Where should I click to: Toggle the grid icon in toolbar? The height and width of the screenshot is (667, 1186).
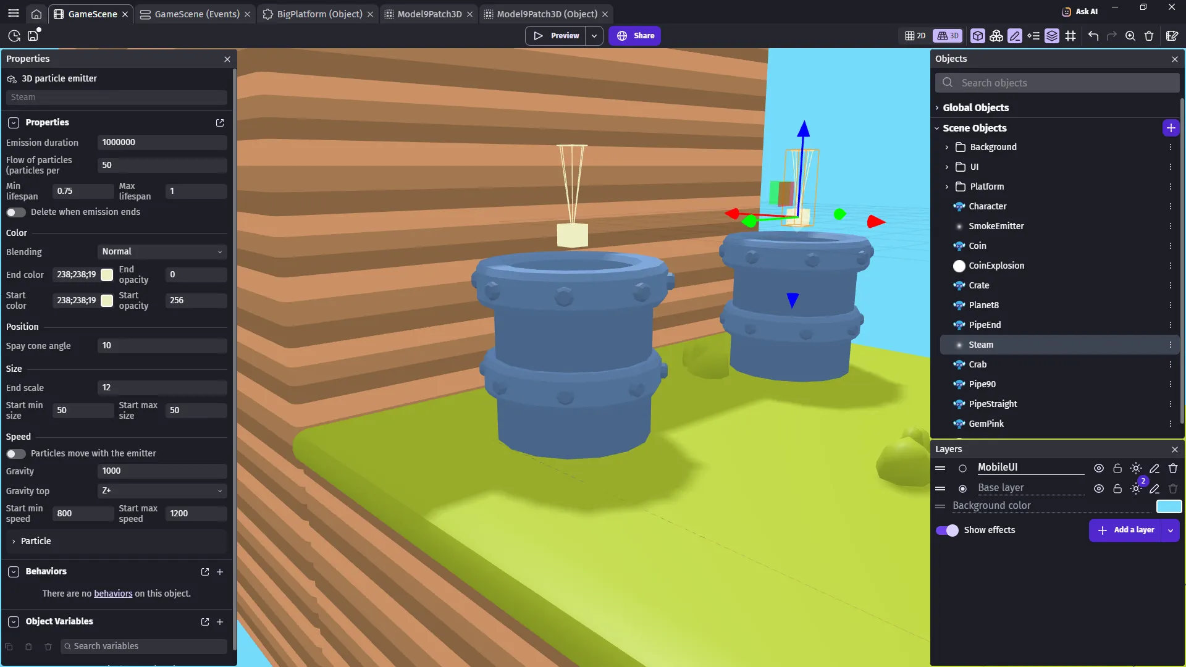(x=1070, y=36)
